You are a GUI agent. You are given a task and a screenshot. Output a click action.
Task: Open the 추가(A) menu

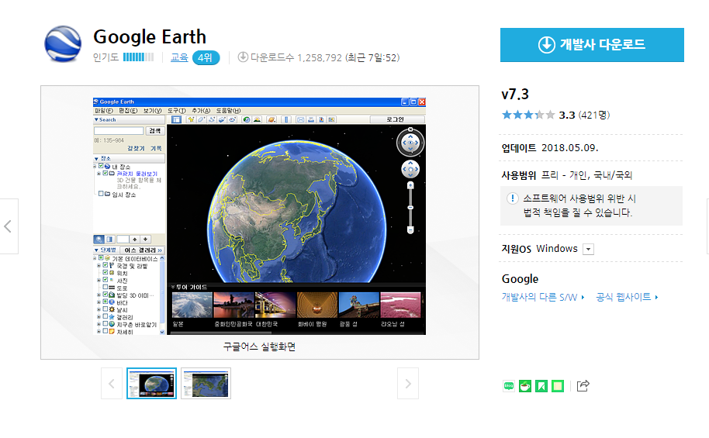(x=201, y=111)
